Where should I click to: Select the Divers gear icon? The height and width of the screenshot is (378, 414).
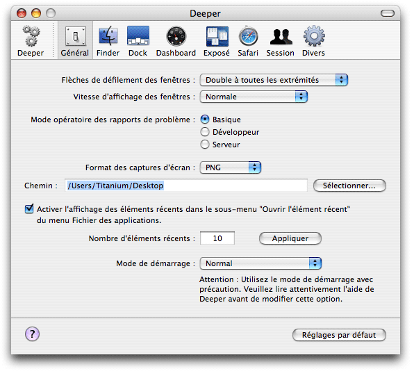(x=314, y=35)
